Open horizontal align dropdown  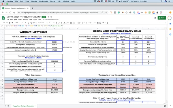point(80,23)
